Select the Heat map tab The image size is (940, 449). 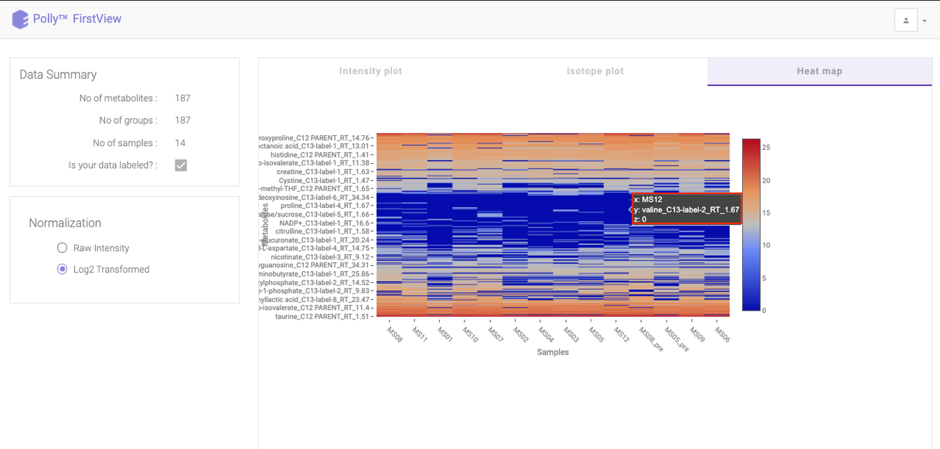[819, 71]
